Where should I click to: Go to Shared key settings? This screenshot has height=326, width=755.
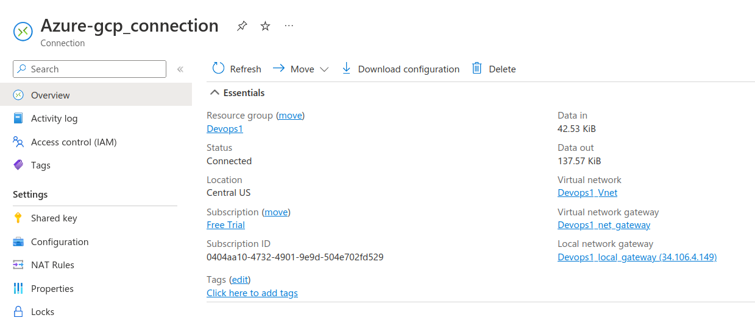coord(96,218)
